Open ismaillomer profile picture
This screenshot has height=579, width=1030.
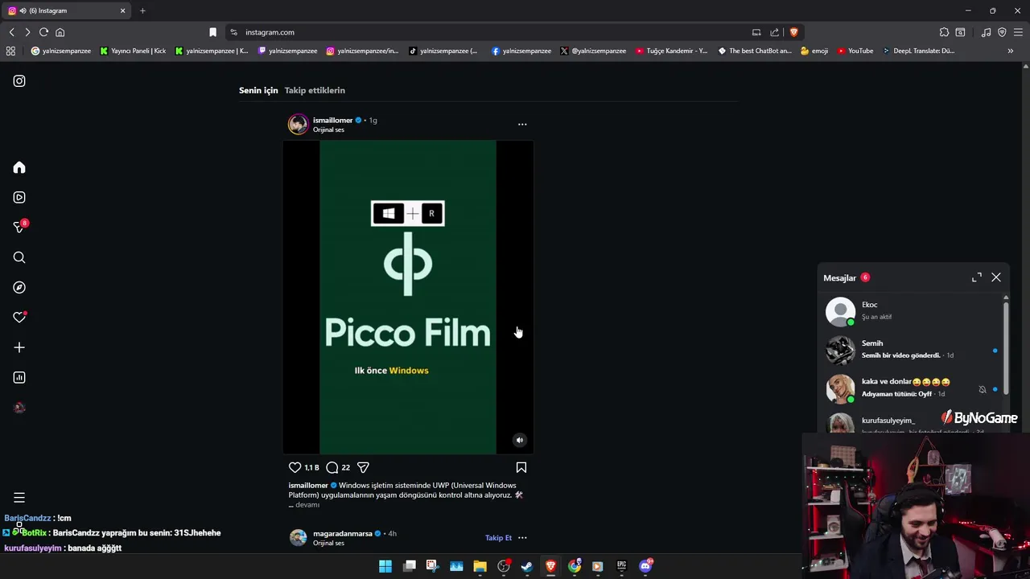coord(299,125)
